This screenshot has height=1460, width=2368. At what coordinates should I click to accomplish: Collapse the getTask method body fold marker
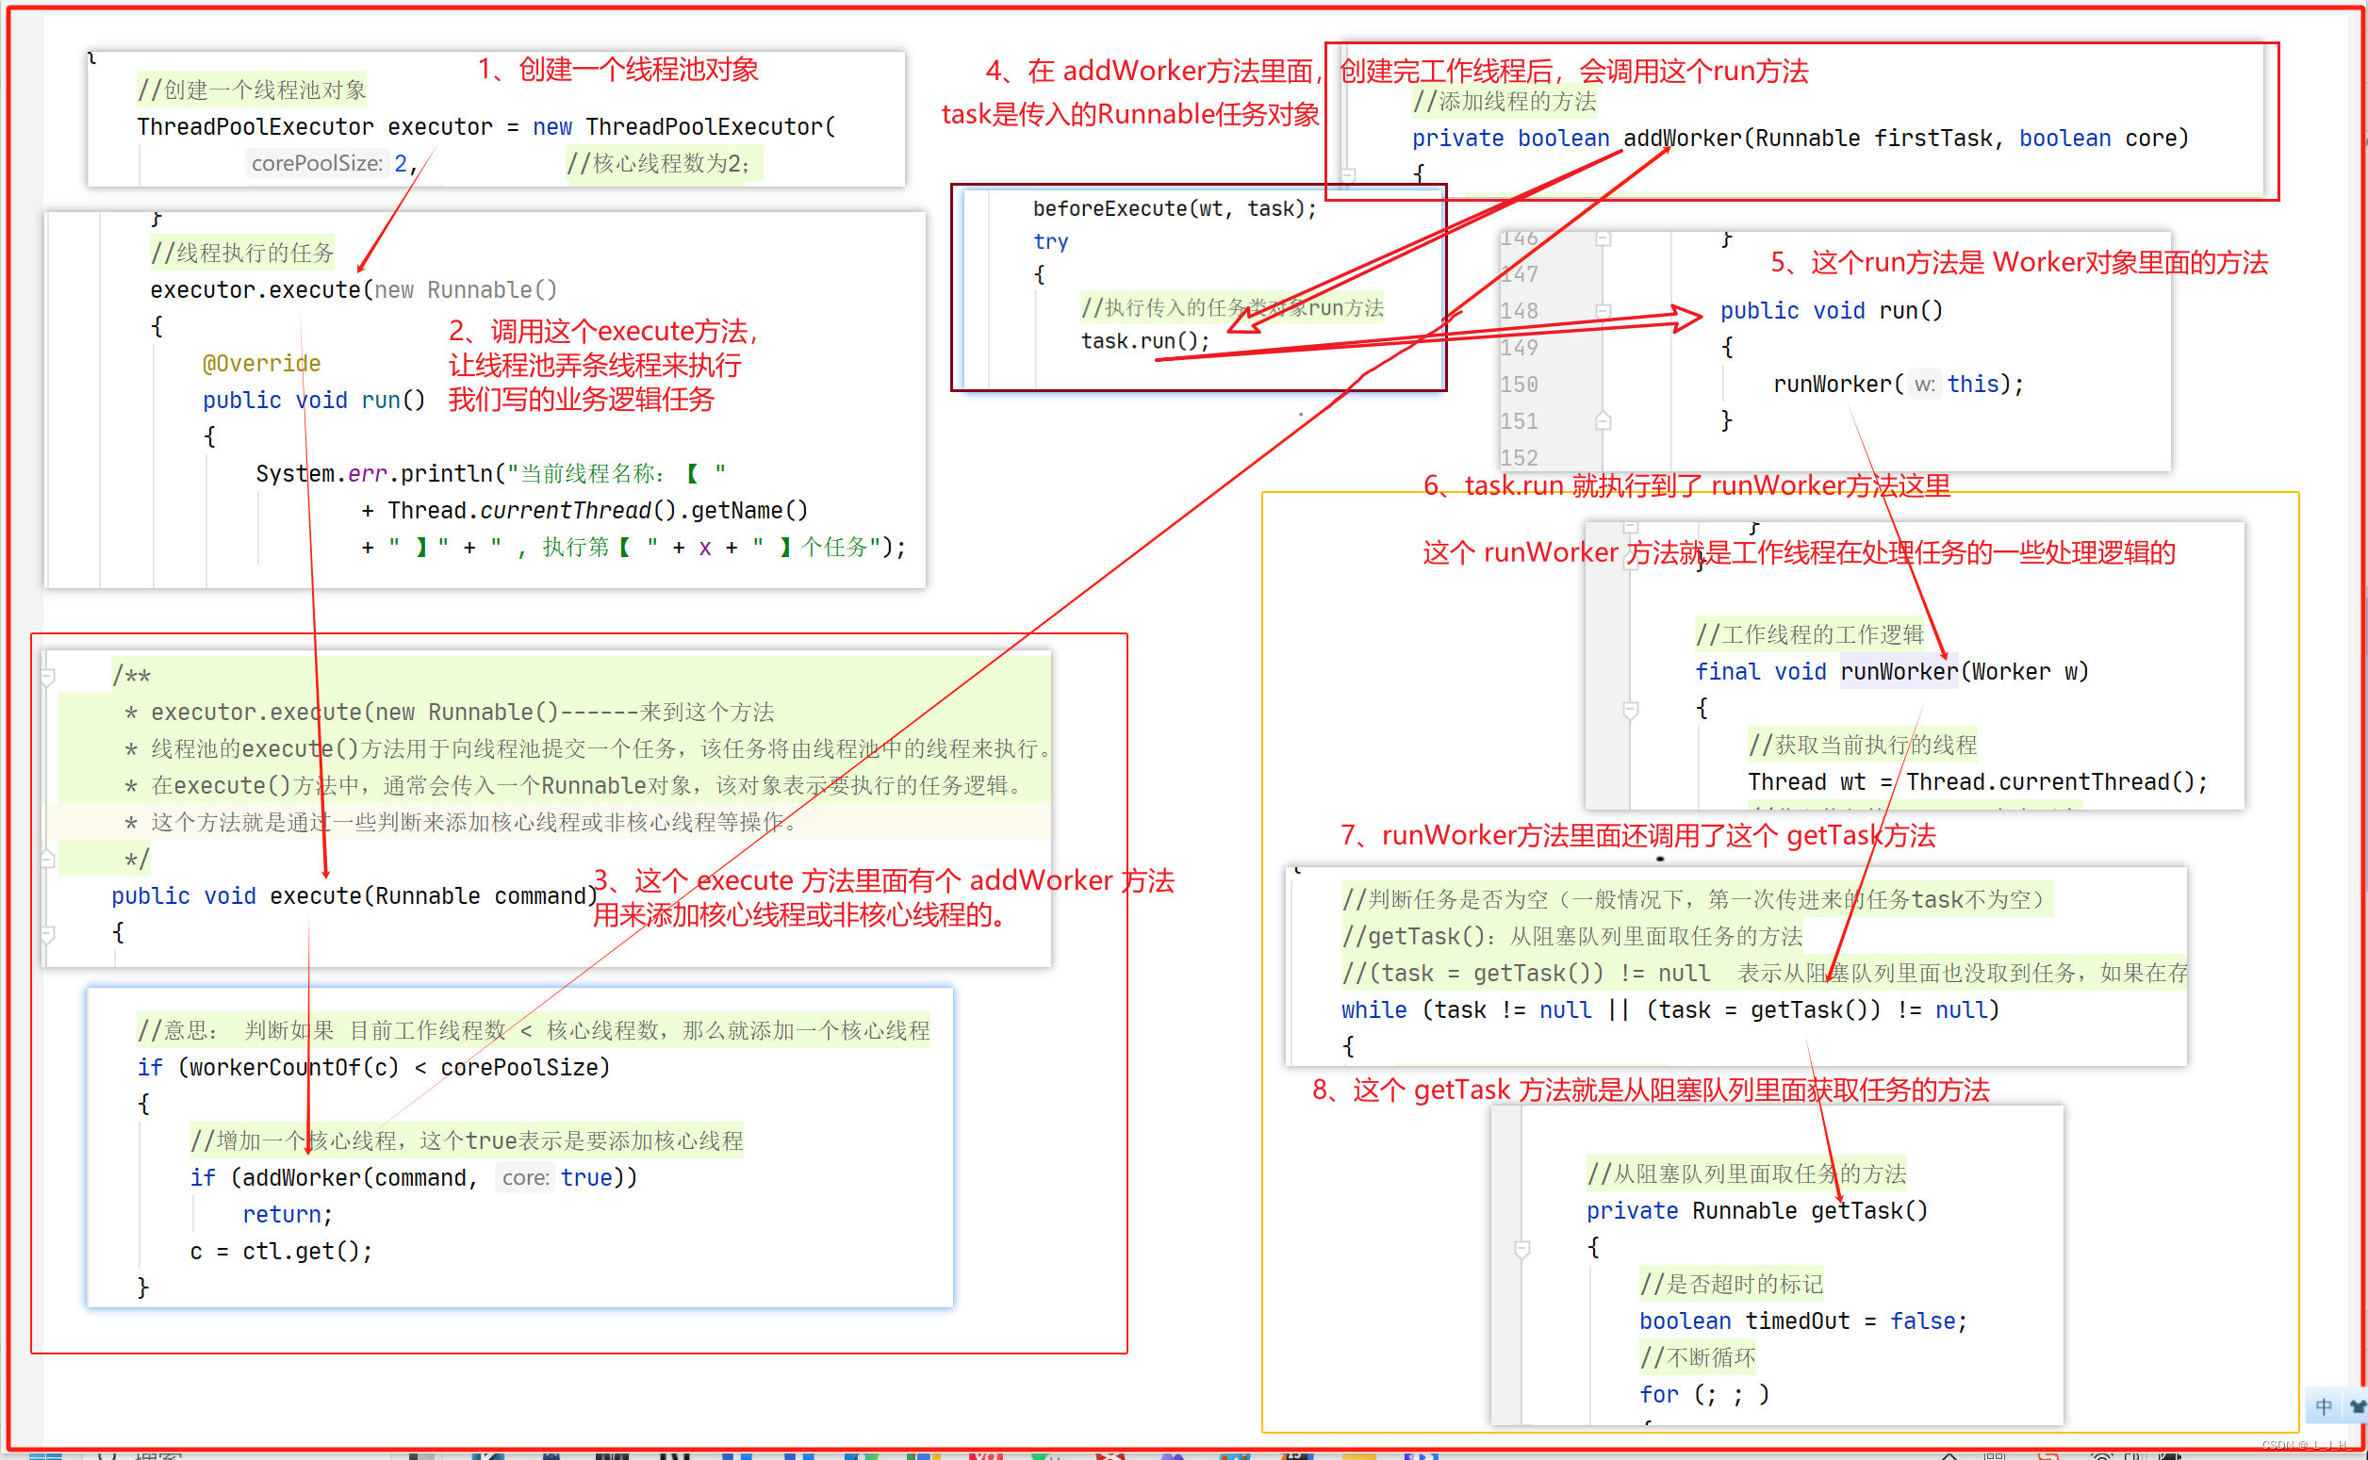[1522, 1249]
